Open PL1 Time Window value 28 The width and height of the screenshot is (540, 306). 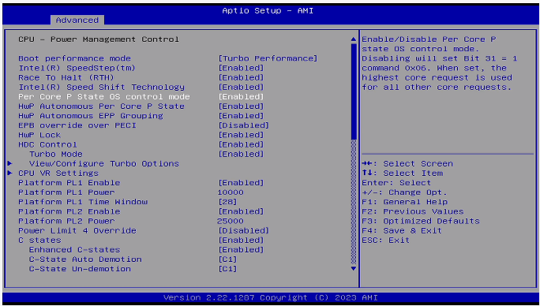227,202
